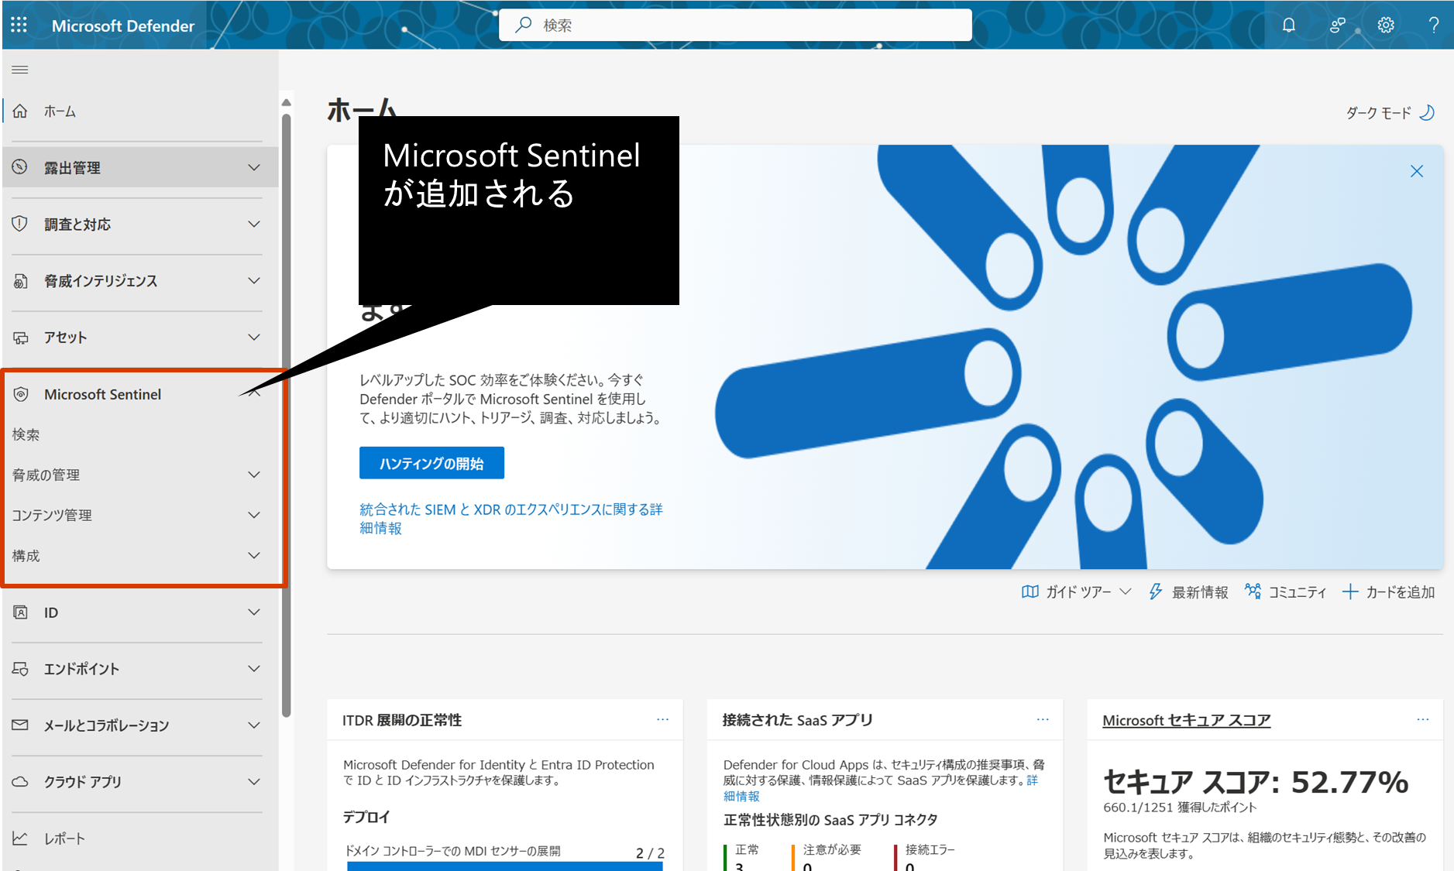Collapse the navigation pane with the hamburger icon
Screen dimensions: 1454x871
[20, 69]
